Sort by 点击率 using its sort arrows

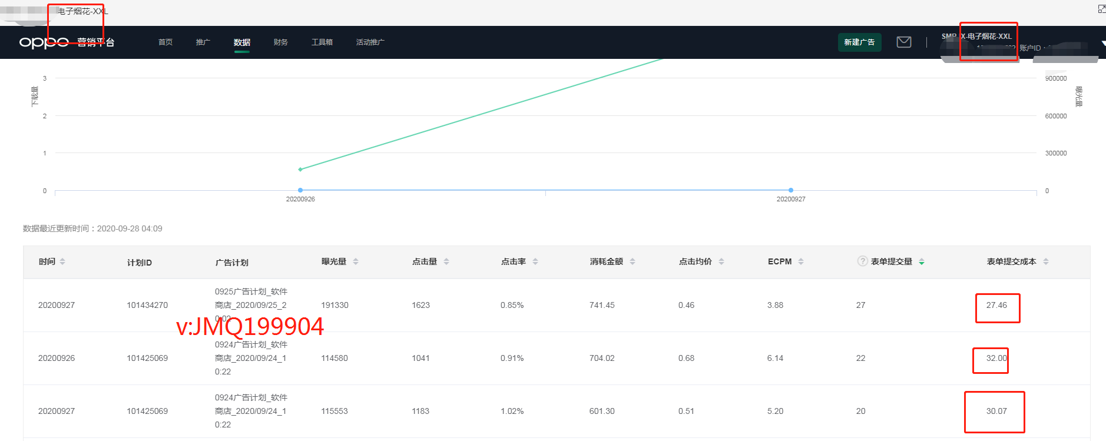[x=535, y=261]
